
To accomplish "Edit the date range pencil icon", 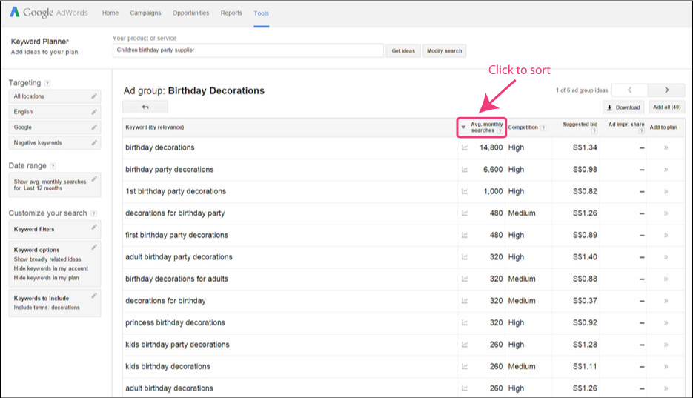I will [94, 179].
